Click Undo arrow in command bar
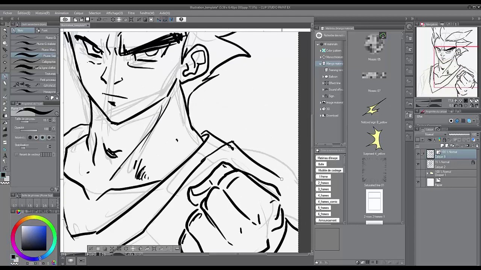 (99, 19)
